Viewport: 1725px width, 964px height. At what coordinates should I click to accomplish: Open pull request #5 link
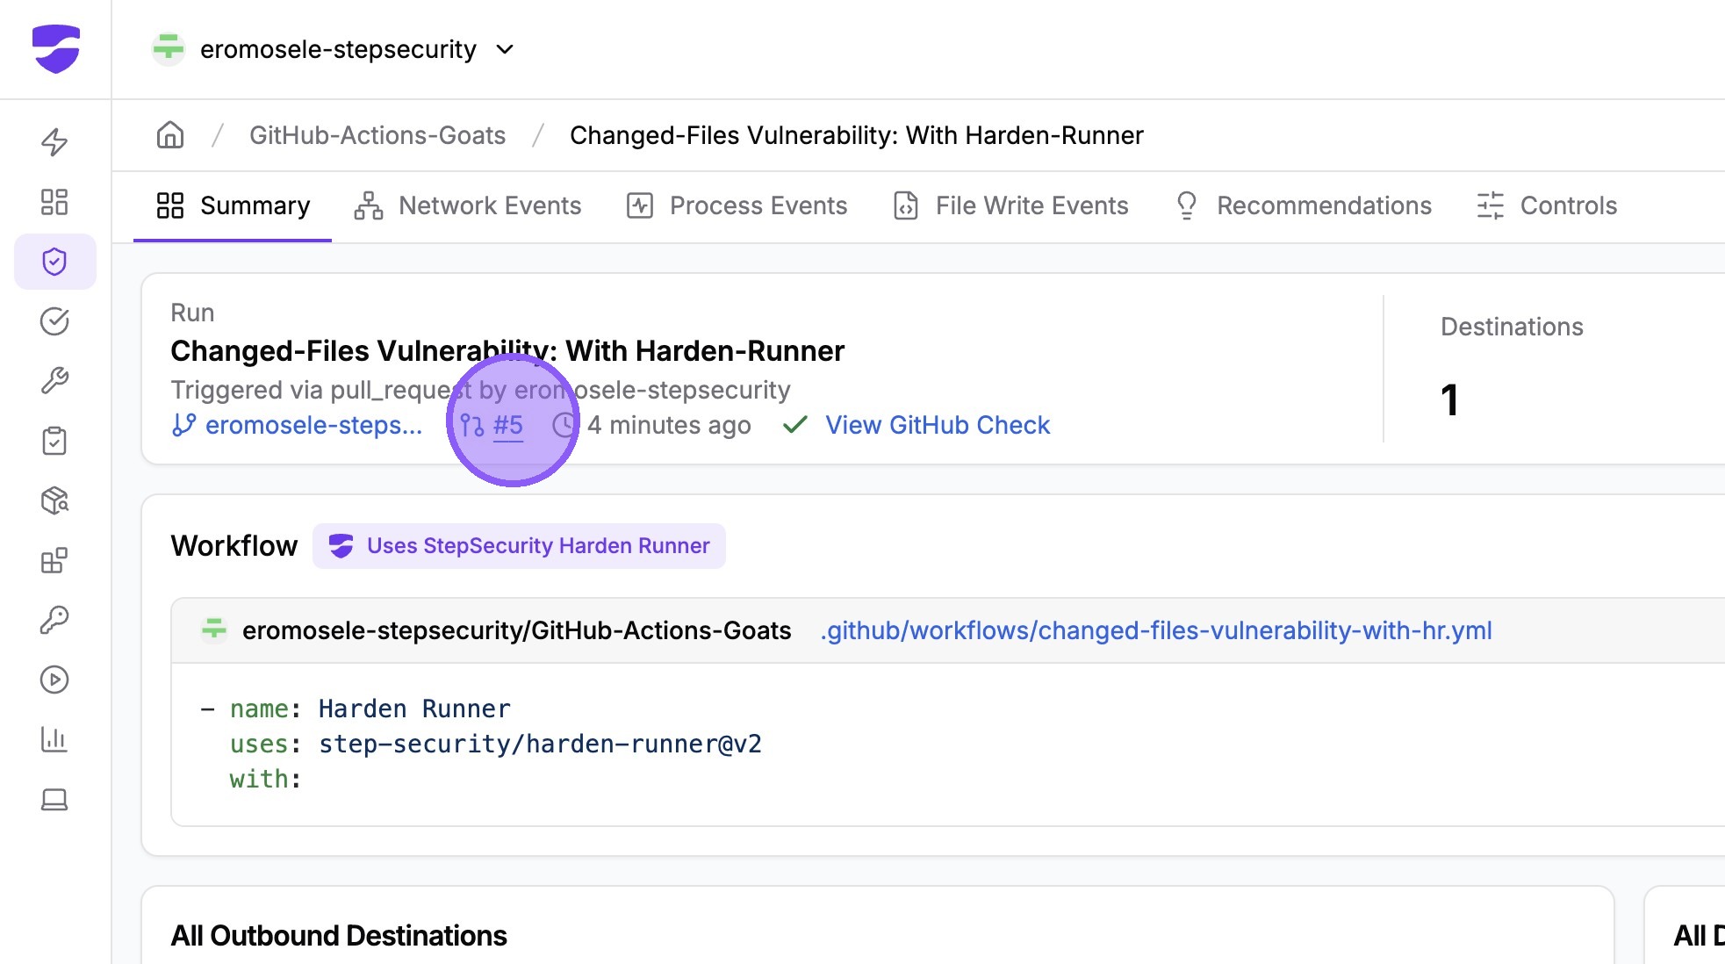(x=507, y=425)
